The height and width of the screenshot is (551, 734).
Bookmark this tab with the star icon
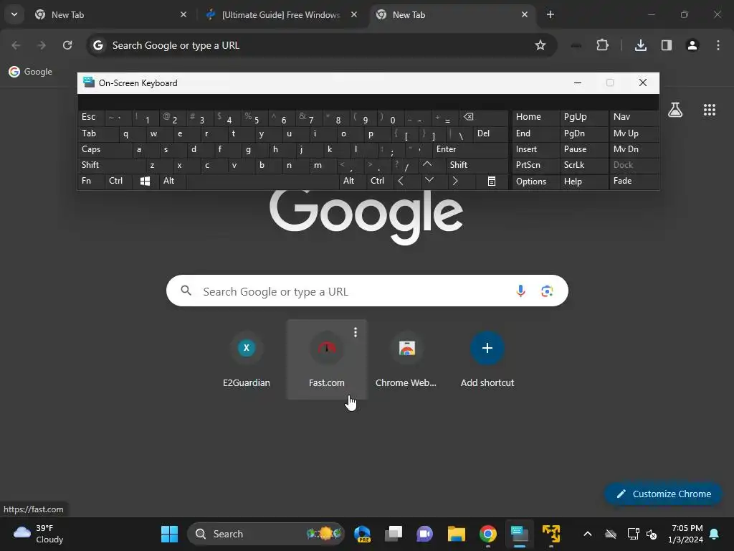click(540, 45)
